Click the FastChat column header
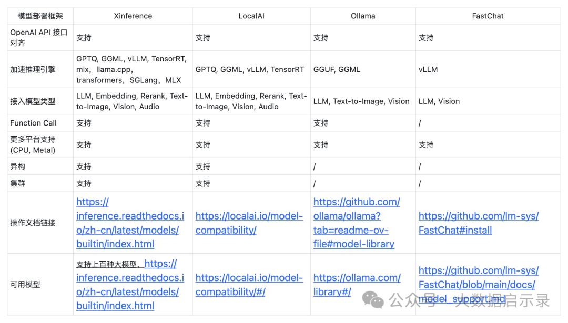This screenshot has width=568, height=323. (x=488, y=16)
